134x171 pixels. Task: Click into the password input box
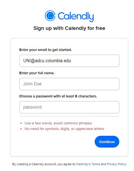[x=69, y=107]
